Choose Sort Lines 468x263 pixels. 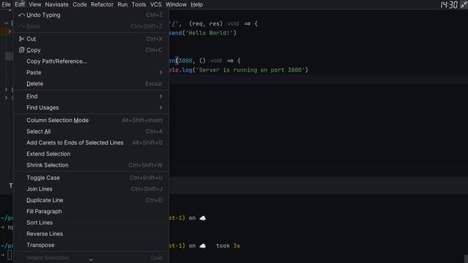91,222
